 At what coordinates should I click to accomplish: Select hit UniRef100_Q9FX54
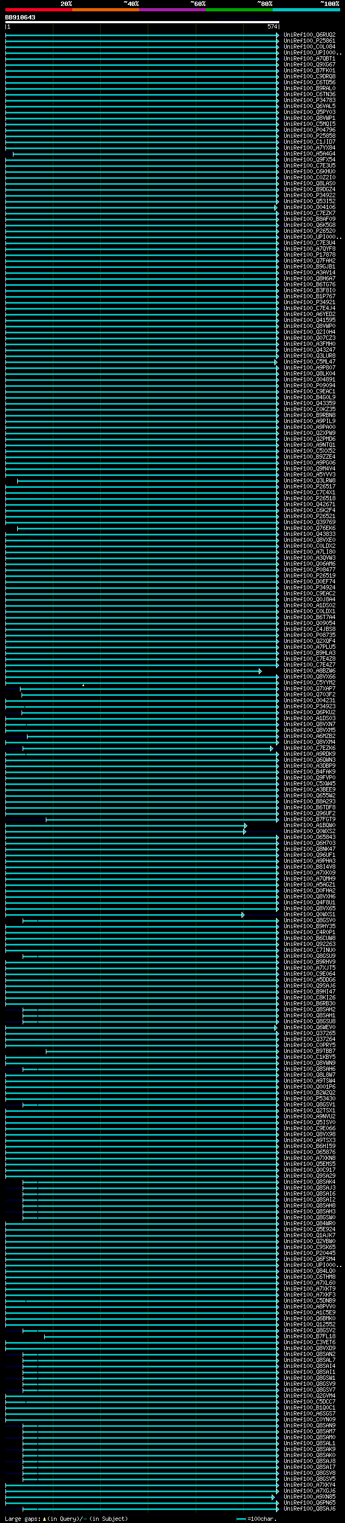(x=309, y=159)
